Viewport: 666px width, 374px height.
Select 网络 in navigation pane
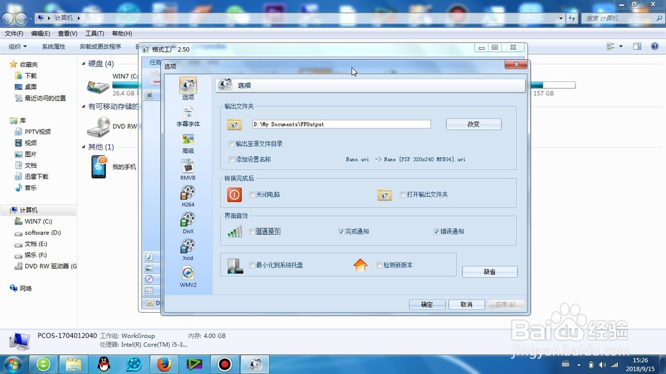pos(21,288)
